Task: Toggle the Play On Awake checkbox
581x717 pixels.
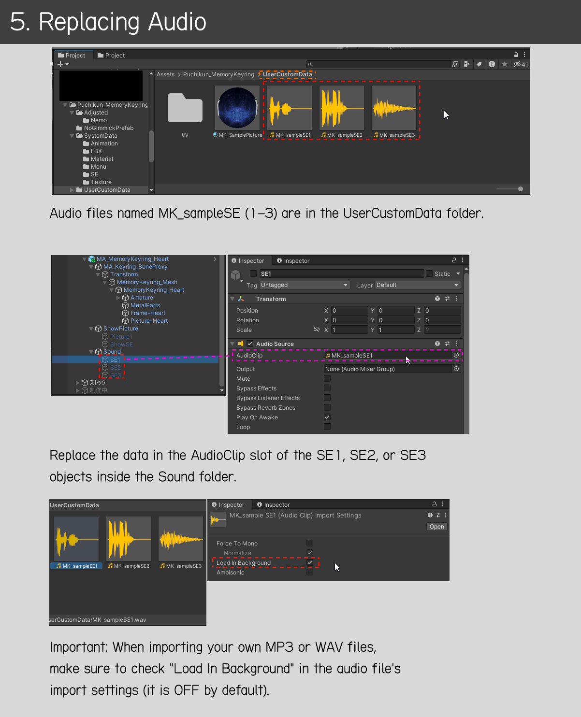Action: pos(327,417)
